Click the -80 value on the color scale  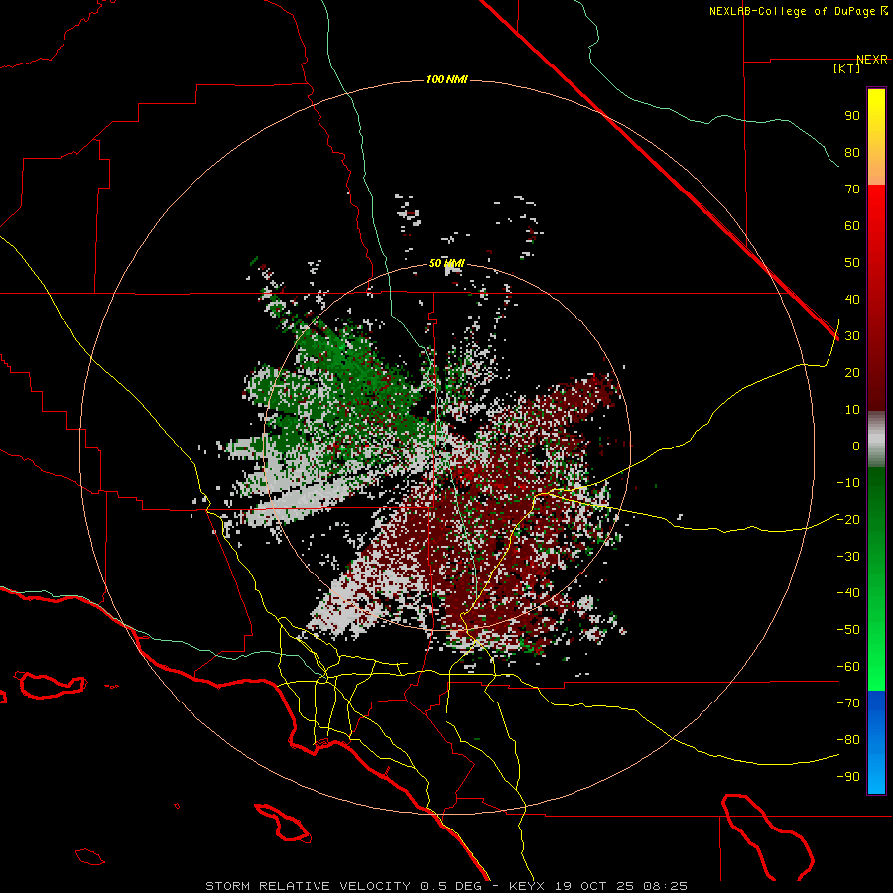pyautogui.click(x=848, y=740)
